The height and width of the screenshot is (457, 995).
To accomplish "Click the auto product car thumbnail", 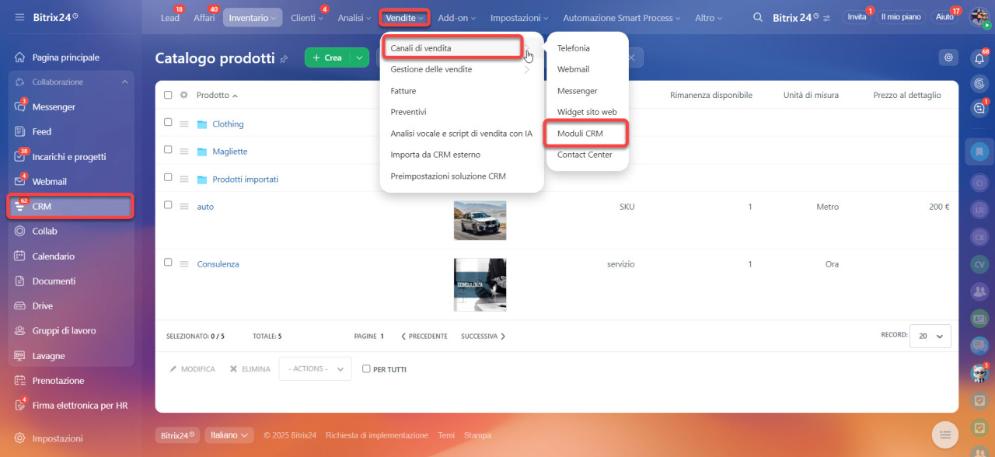I will pyautogui.click(x=480, y=220).
